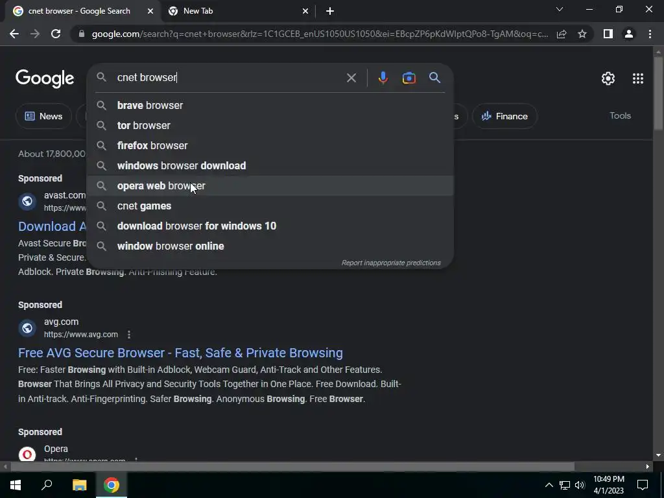
Task: Click the vertical scrollbar down arrow
Action: pos(658,456)
